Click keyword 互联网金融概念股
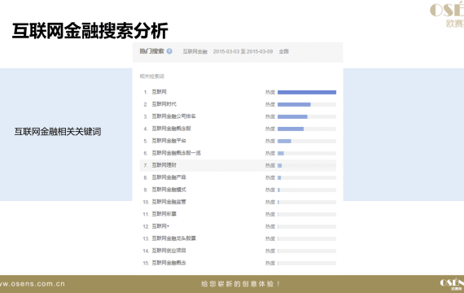This screenshot has width=464, height=293. click(171, 129)
